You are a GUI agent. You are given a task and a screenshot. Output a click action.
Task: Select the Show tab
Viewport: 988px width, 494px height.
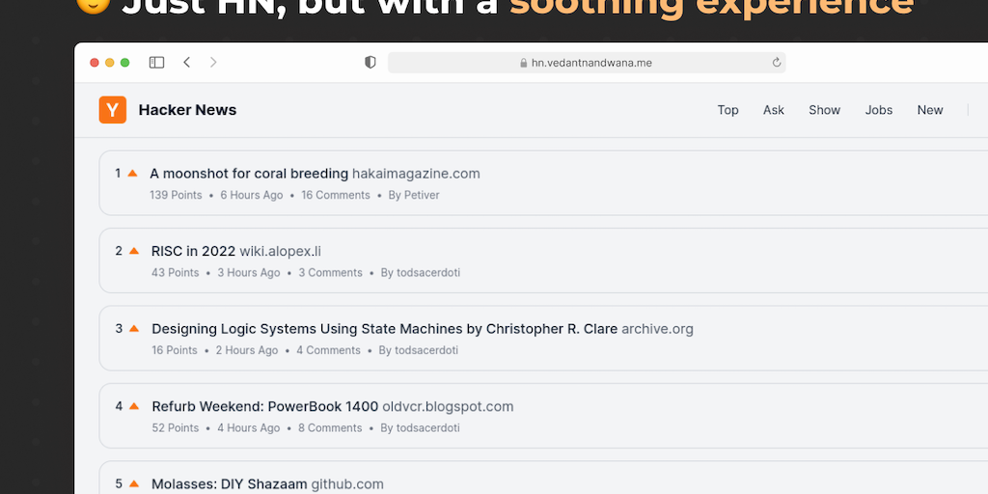tap(824, 110)
